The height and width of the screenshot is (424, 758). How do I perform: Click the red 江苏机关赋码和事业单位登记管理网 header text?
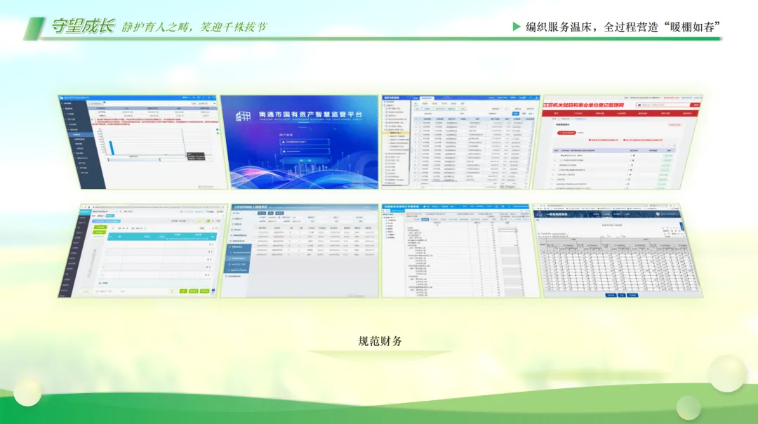(583, 105)
